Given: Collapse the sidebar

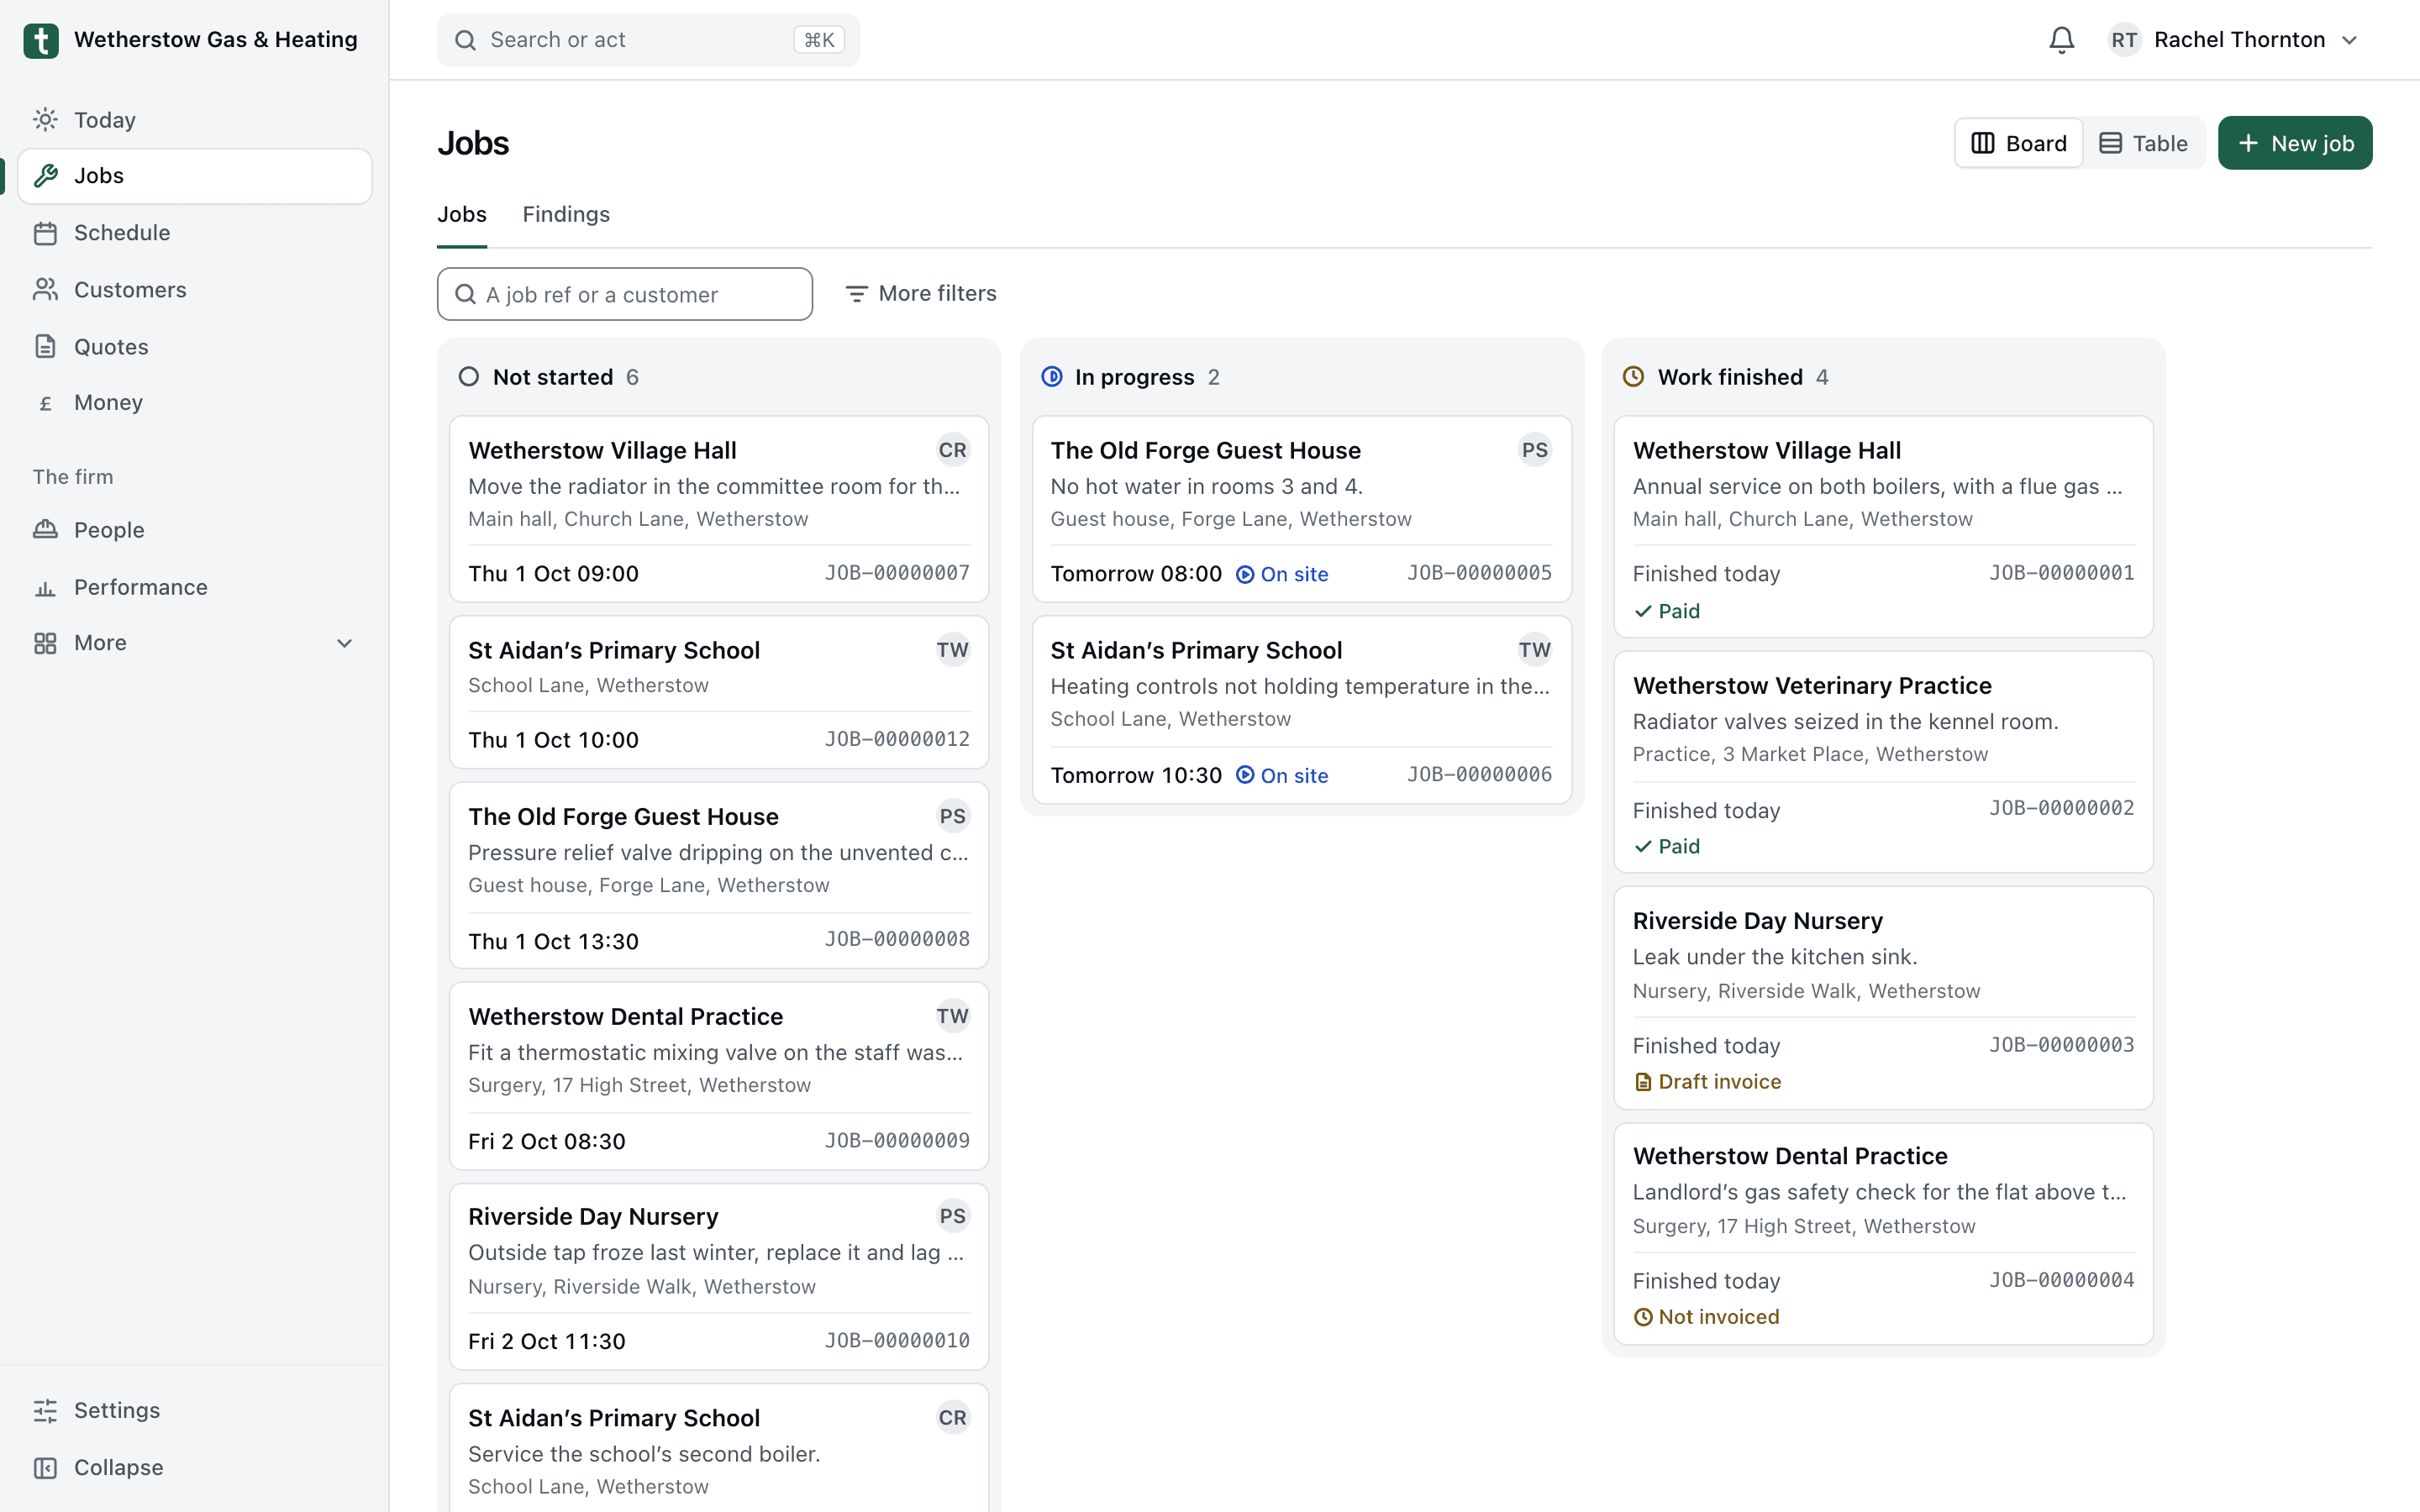Looking at the screenshot, I should (x=195, y=1467).
